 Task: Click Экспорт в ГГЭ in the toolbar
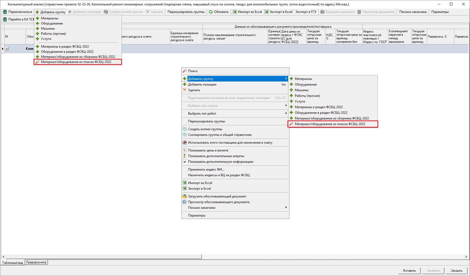pyautogui.click(x=306, y=12)
